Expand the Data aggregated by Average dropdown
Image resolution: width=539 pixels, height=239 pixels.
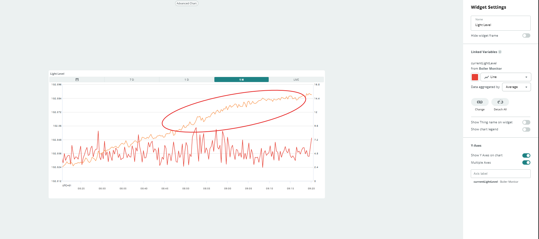[x=516, y=87]
